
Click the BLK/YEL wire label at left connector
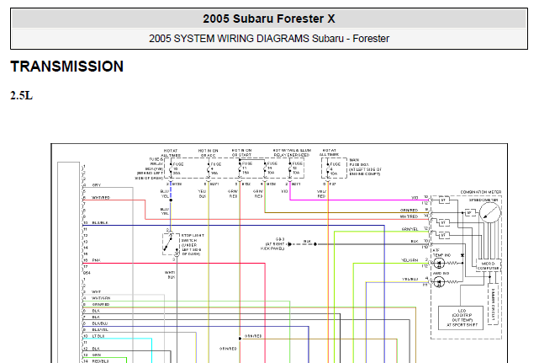[100, 329]
